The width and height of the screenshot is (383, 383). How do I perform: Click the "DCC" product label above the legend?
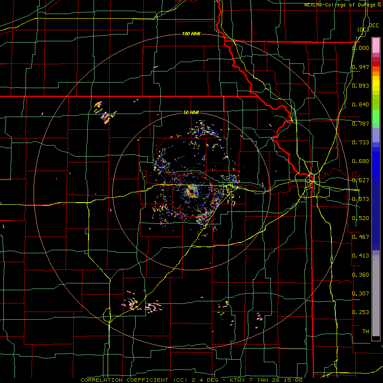click(x=374, y=26)
